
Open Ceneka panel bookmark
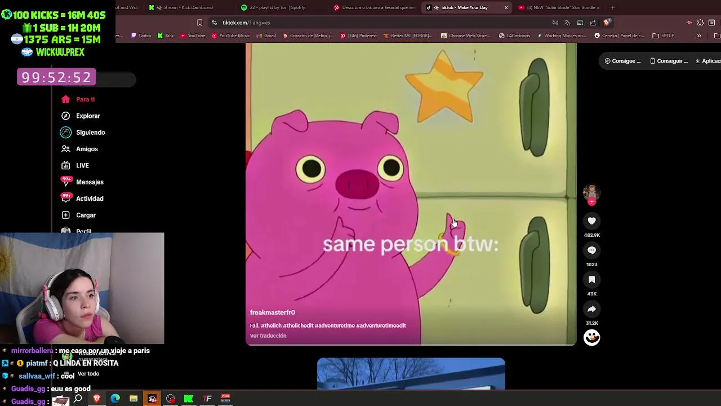tap(619, 36)
